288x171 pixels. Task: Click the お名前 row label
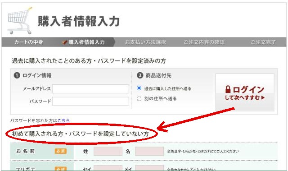25,151
